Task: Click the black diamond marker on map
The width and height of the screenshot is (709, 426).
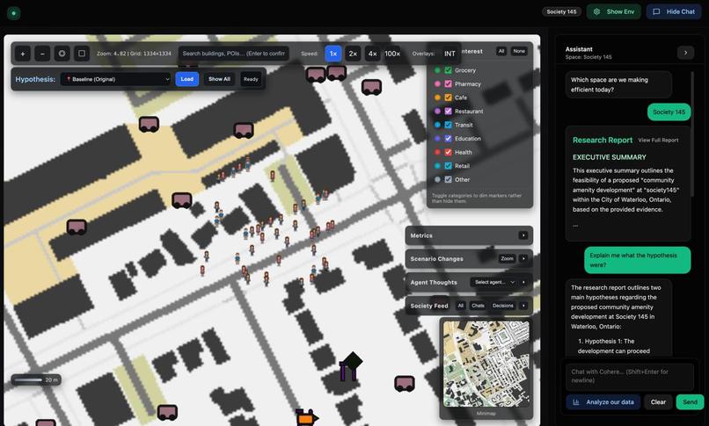Action: tap(352, 361)
